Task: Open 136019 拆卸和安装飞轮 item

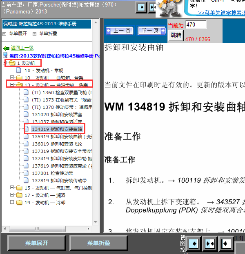Action: coord(57,144)
